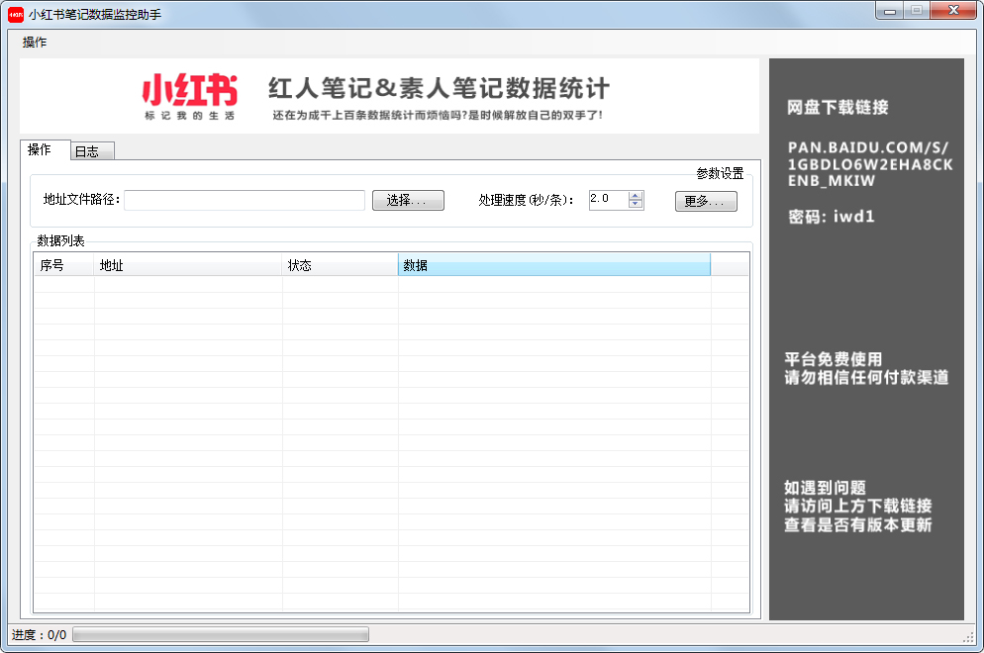Minimize the application window
984x653 pixels.
891,11
